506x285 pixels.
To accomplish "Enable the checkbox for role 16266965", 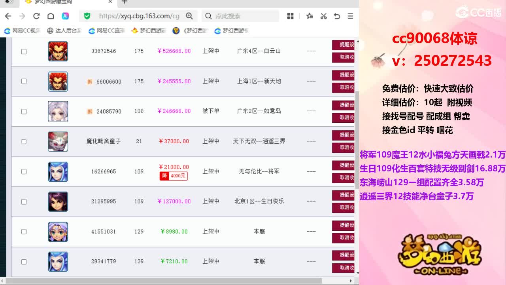I will pos(24,171).
